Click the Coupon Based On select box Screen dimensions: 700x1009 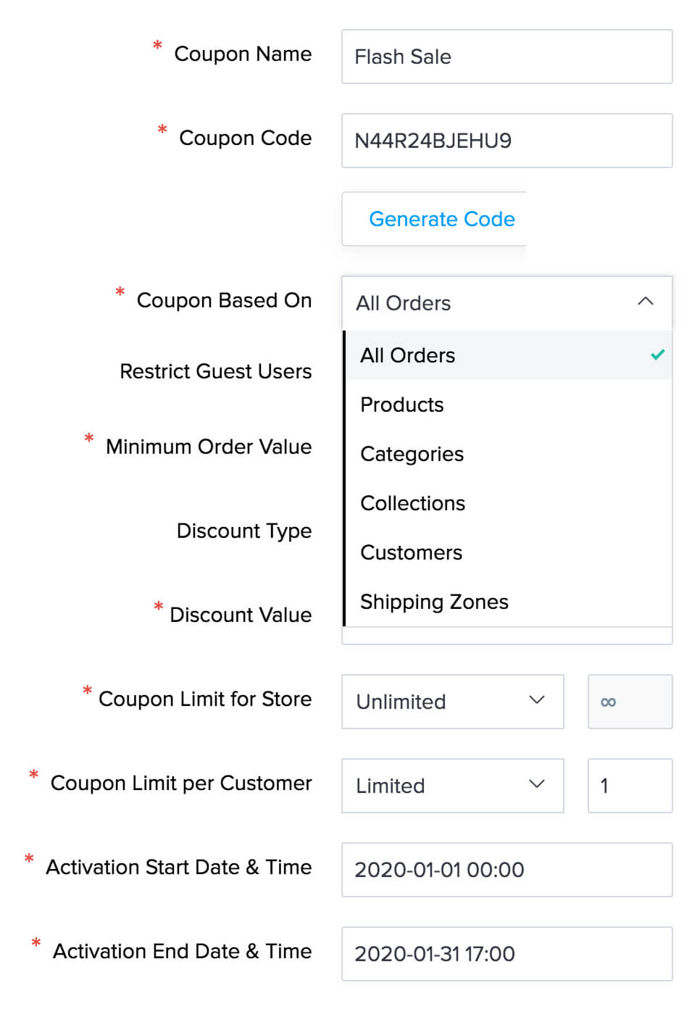coord(493,303)
